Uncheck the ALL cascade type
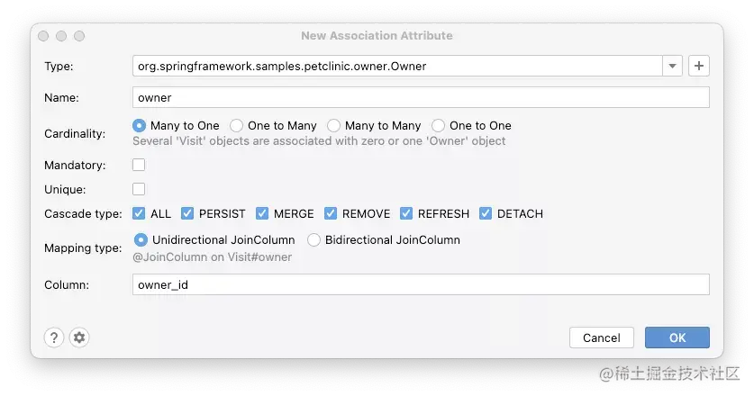Screen dimensions: 754x396 [140, 213]
